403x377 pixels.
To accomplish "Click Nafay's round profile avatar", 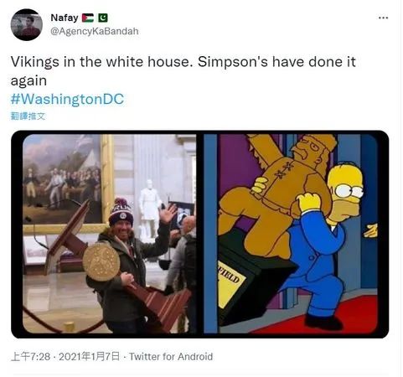I will tap(27, 25).
